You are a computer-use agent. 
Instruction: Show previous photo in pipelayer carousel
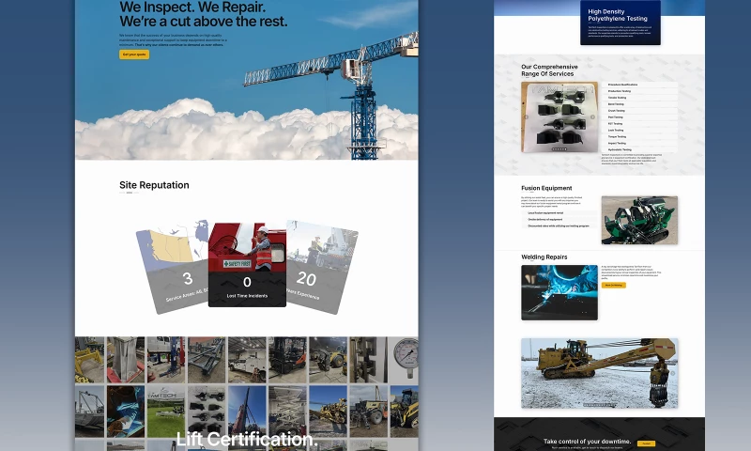pyautogui.click(x=527, y=373)
